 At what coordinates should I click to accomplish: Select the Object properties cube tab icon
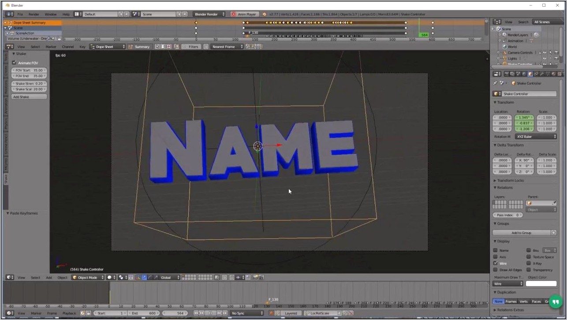pyautogui.click(x=530, y=74)
